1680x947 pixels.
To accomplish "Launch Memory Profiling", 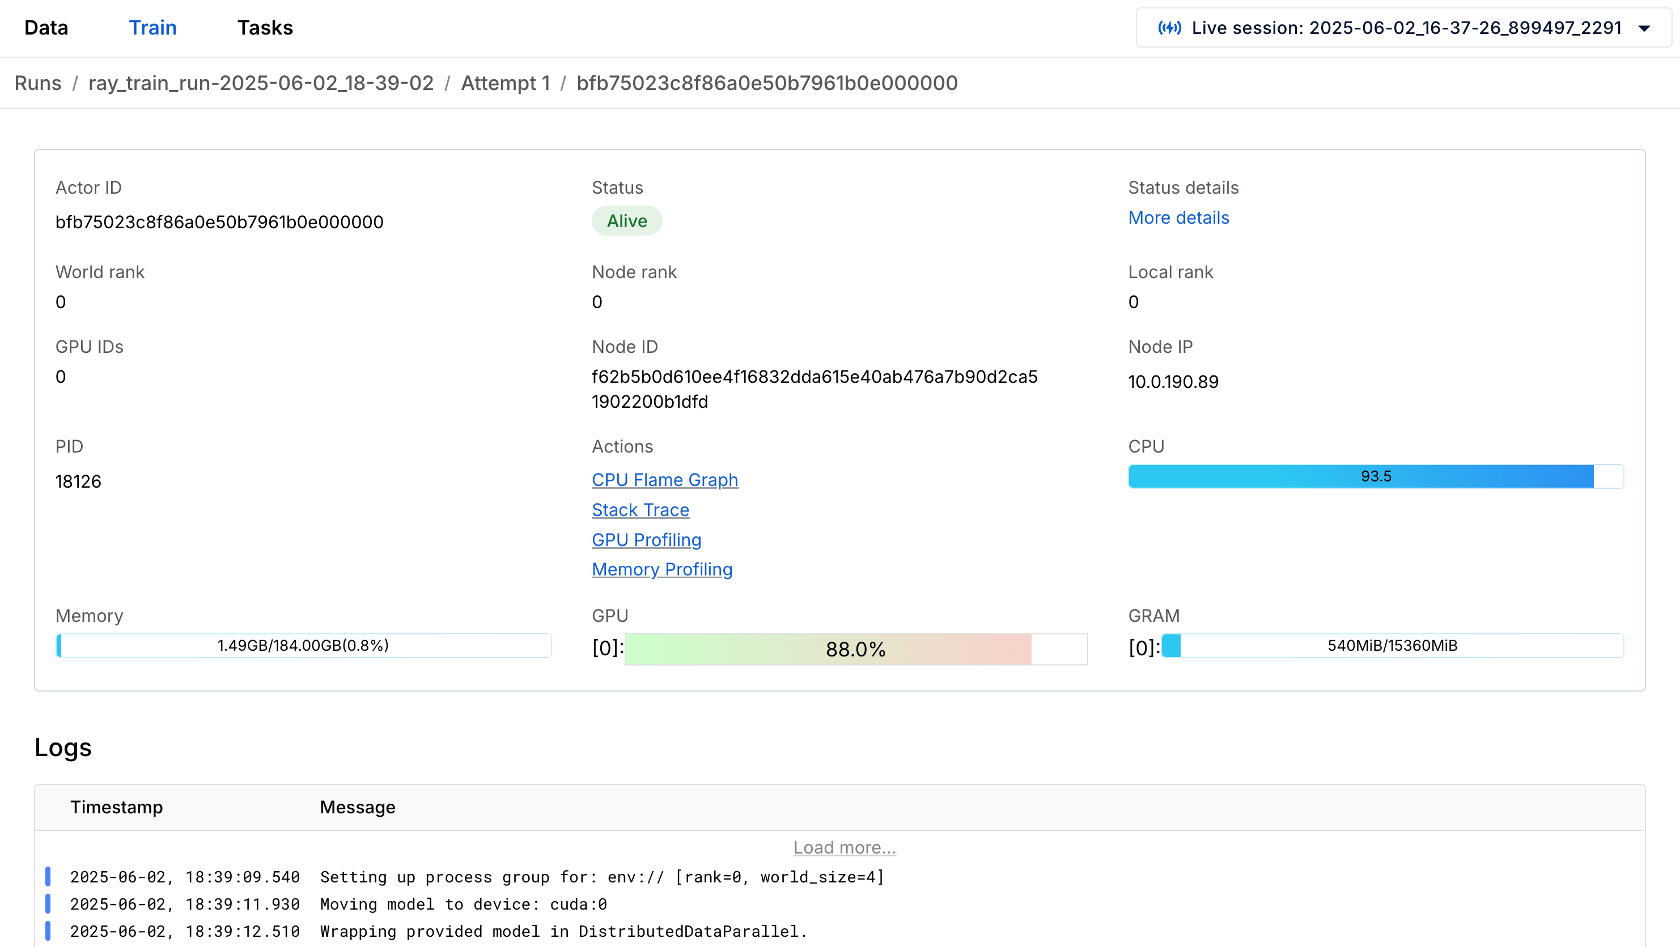I will point(662,569).
